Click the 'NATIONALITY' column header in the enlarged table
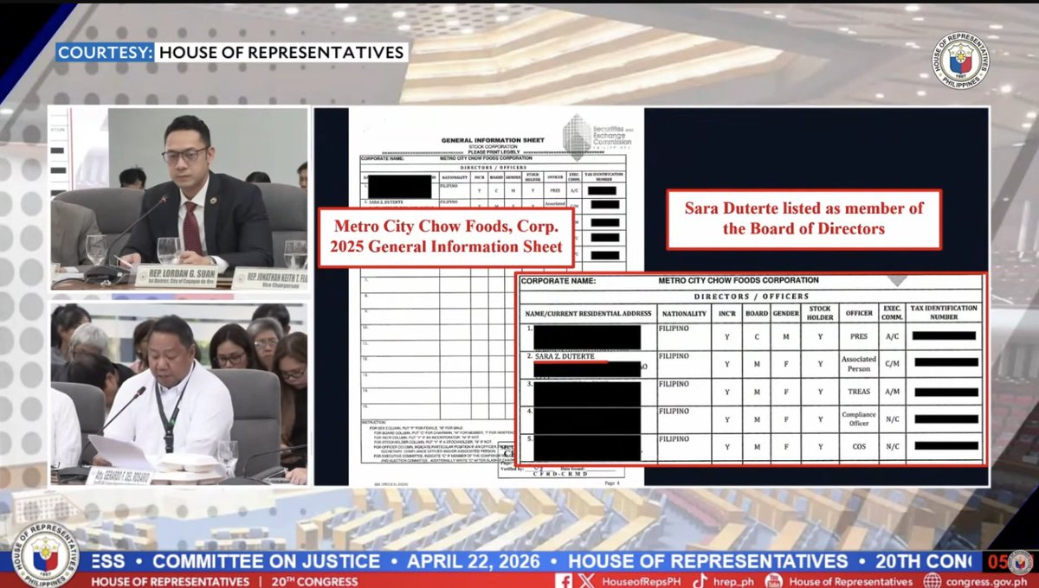This screenshot has width=1039, height=588. [x=682, y=312]
